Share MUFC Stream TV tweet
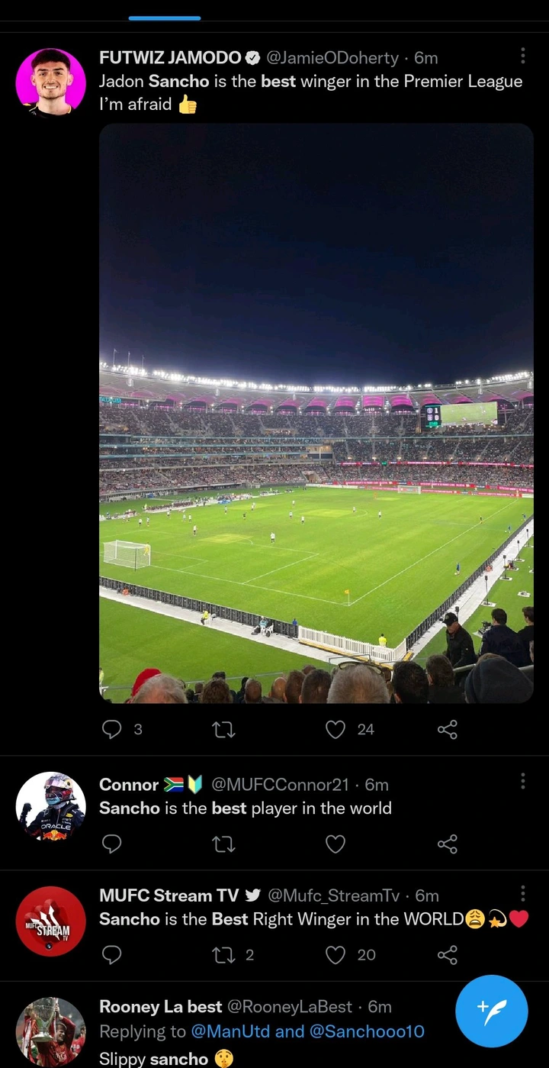 [448, 954]
